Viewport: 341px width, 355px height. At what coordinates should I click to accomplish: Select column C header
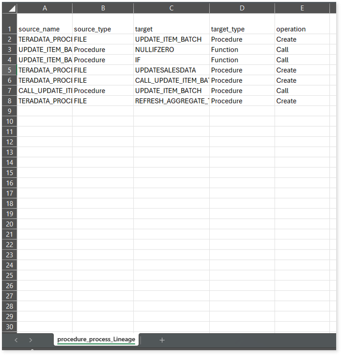[171, 8]
